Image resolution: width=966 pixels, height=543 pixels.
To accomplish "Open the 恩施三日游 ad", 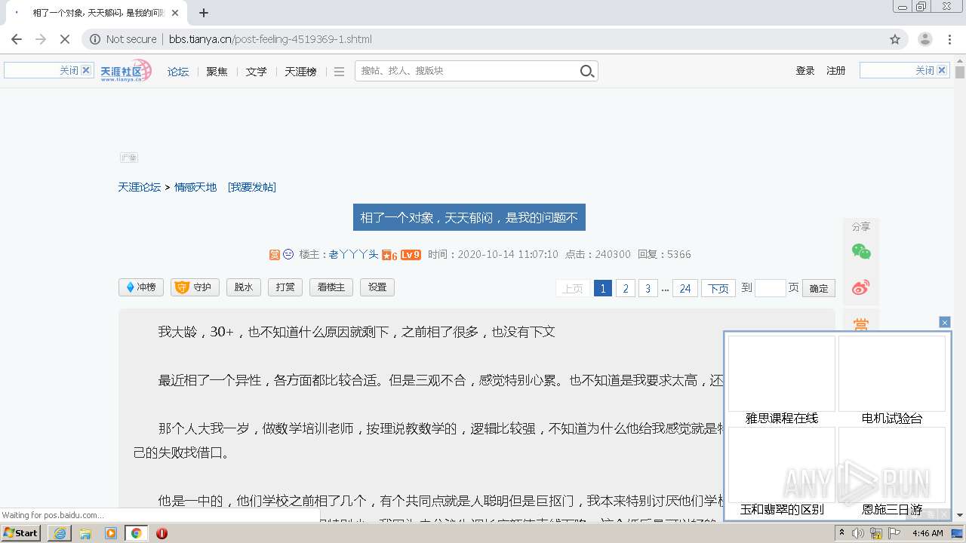I will [x=892, y=510].
